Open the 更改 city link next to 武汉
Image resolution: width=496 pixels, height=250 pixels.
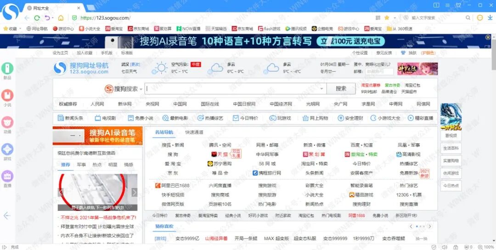click(135, 64)
